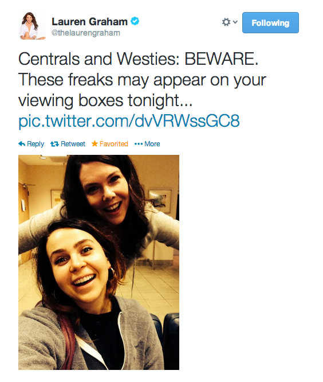Click the More text label

coord(152,144)
